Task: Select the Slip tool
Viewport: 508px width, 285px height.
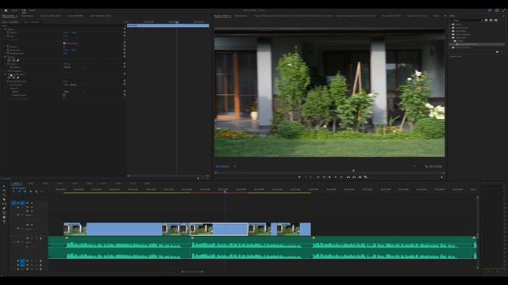Action: coord(4,204)
